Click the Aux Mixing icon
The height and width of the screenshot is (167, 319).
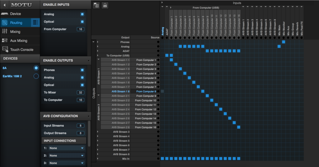(5, 41)
